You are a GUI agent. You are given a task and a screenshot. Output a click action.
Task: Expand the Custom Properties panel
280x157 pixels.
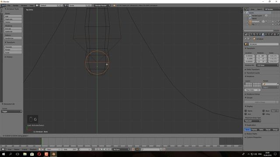(254, 137)
